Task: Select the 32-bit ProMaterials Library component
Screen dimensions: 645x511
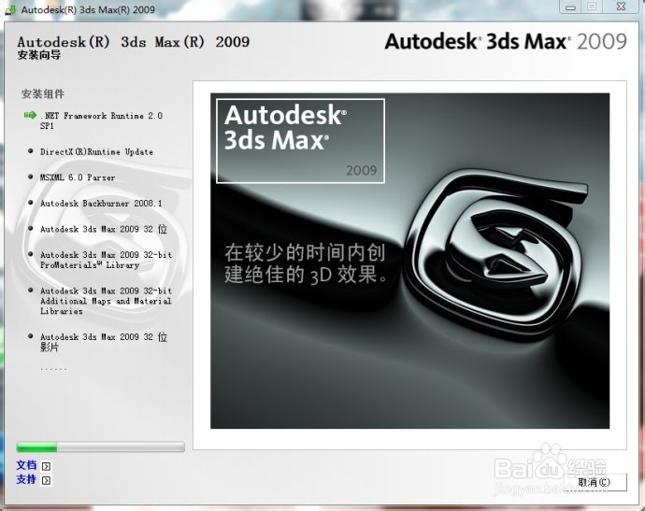Action: tap(106, 260)
